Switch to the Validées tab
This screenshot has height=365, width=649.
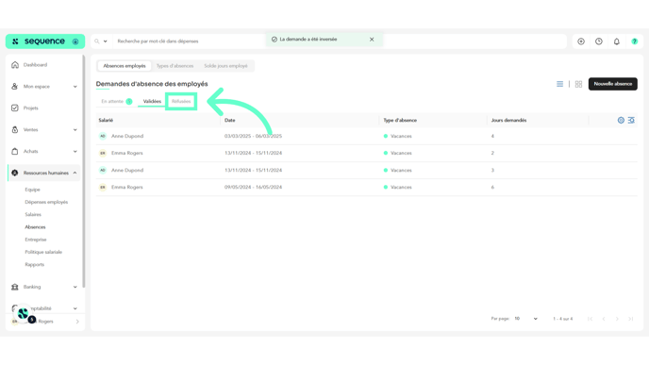152,102
